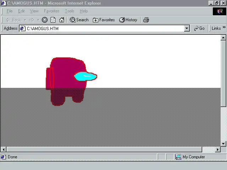Click the horizontal scrollbar thumb

click(104, 149)
